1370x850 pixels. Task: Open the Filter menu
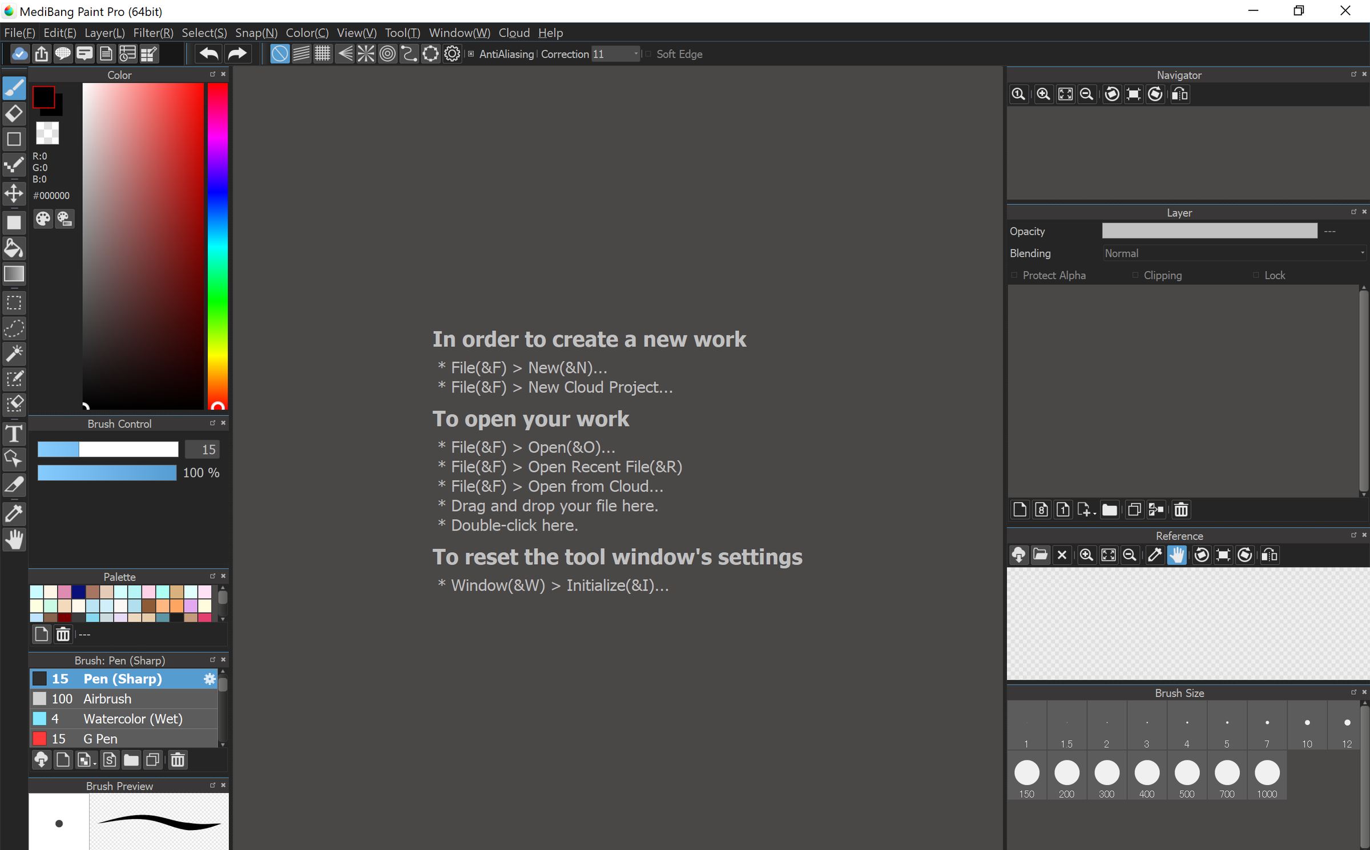pos(153,33)
